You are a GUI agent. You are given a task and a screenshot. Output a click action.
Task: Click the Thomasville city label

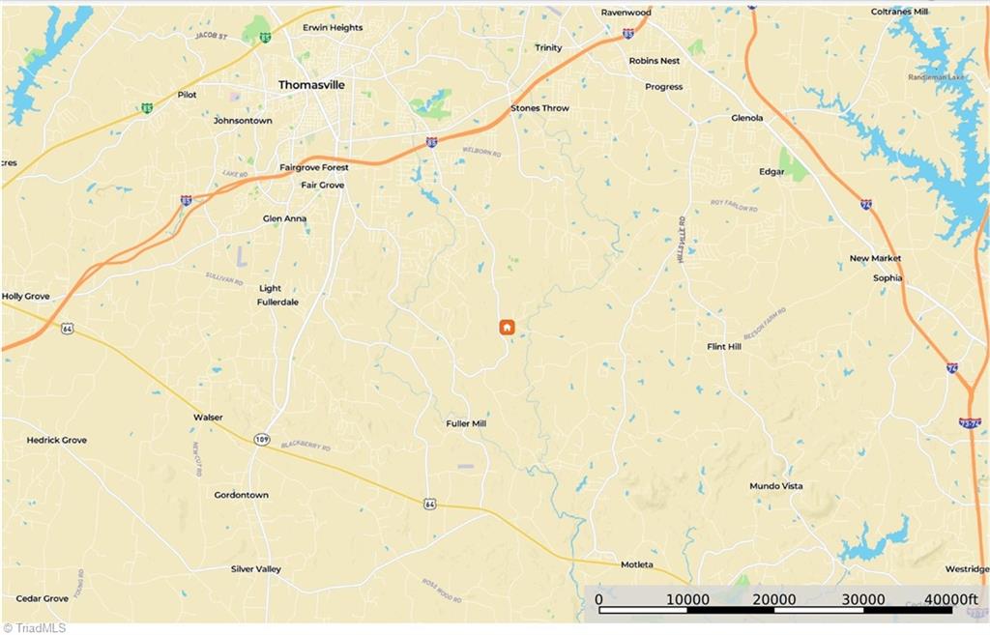click(x=311, y=85)
